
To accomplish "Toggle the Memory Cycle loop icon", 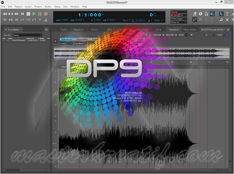I will point(16,20).
